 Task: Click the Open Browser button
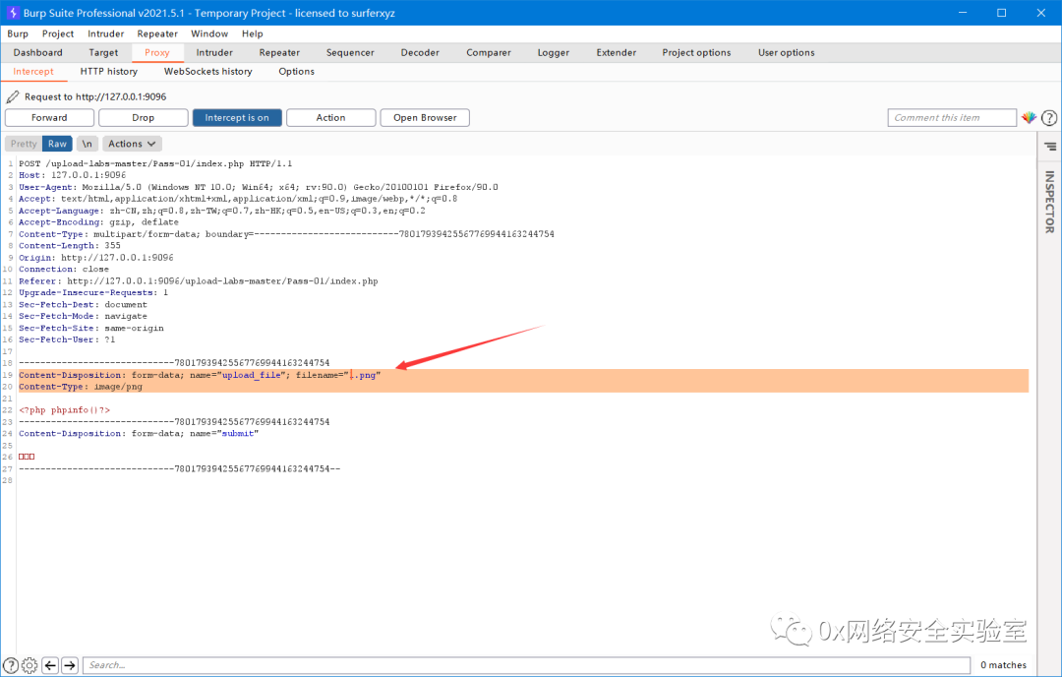pyautogui.click(x=425, y=118)
